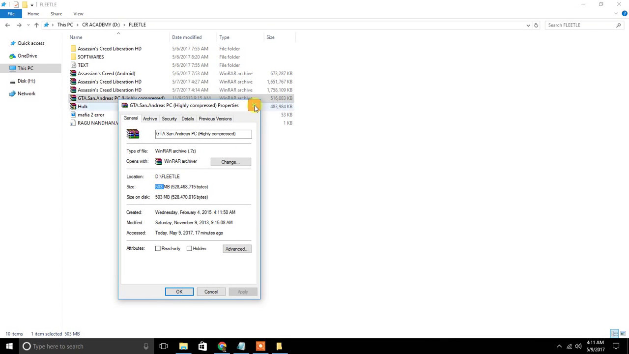Open File Explorer from the taskbar
This screenshot has height=354, width=629.
(x=183, y=346)
